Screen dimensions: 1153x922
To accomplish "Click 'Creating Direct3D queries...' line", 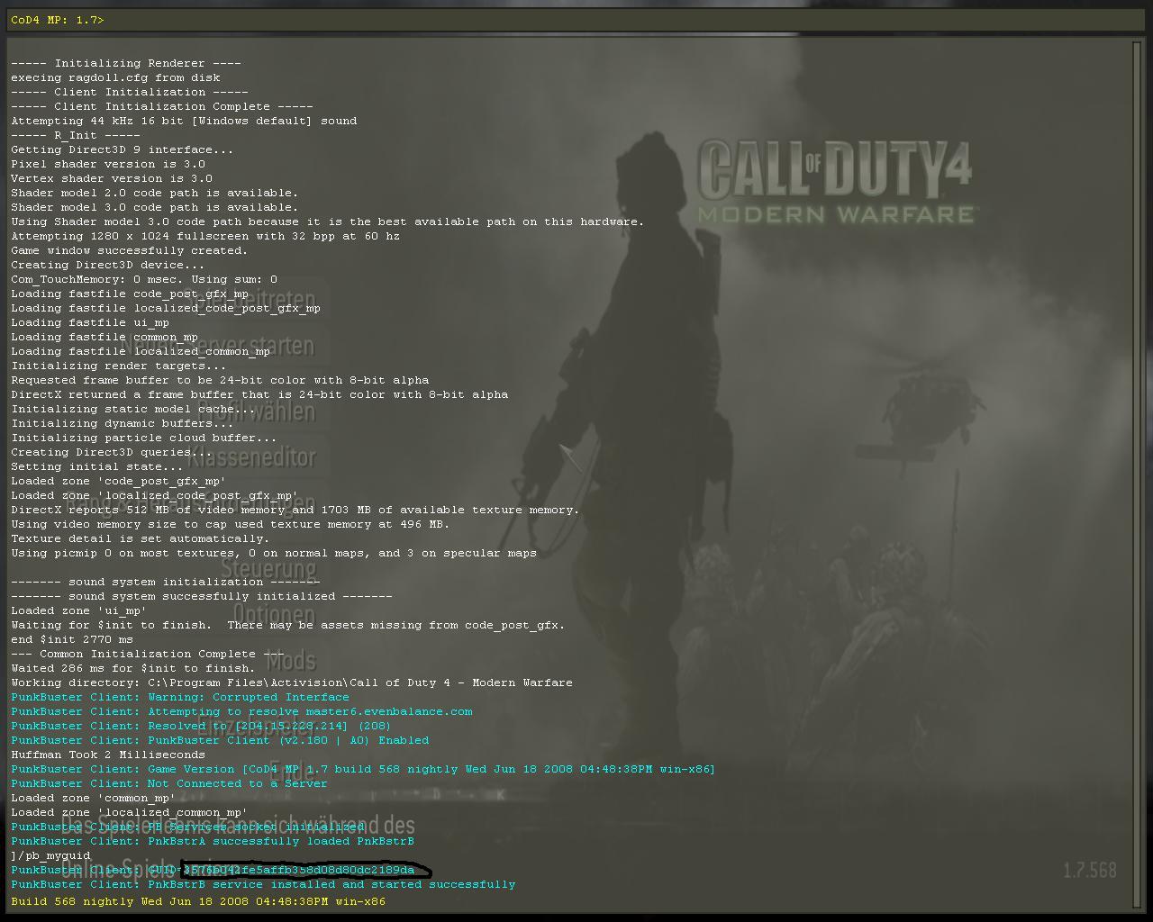I will 112,452.
